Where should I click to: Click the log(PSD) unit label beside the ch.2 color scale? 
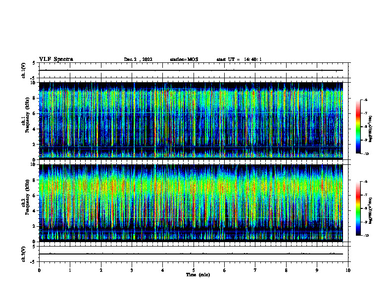click(371, 210)
